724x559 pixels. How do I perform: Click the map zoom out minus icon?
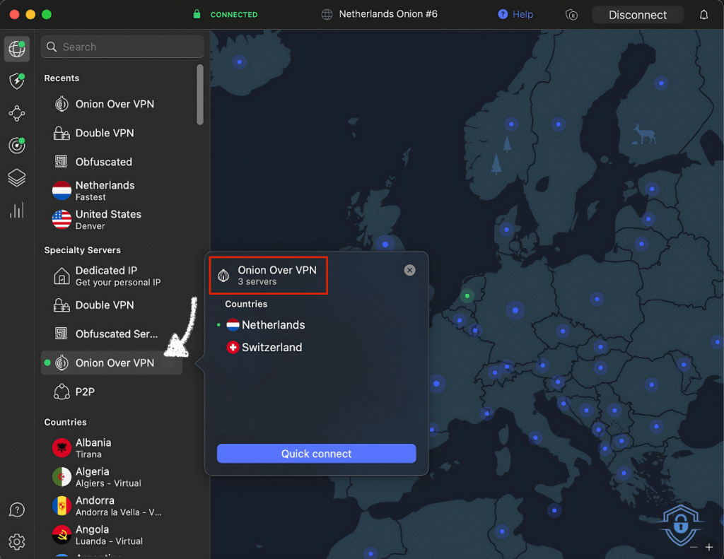pos(694,547)
